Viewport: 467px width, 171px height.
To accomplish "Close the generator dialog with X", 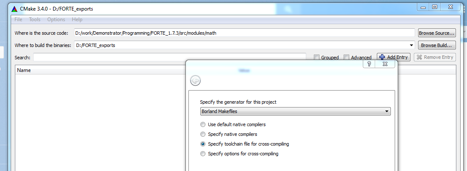I will [385, 64].
